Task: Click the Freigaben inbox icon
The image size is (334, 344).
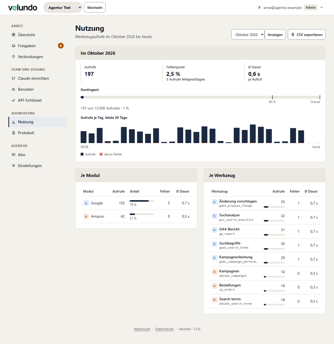Action: (14, 46)
